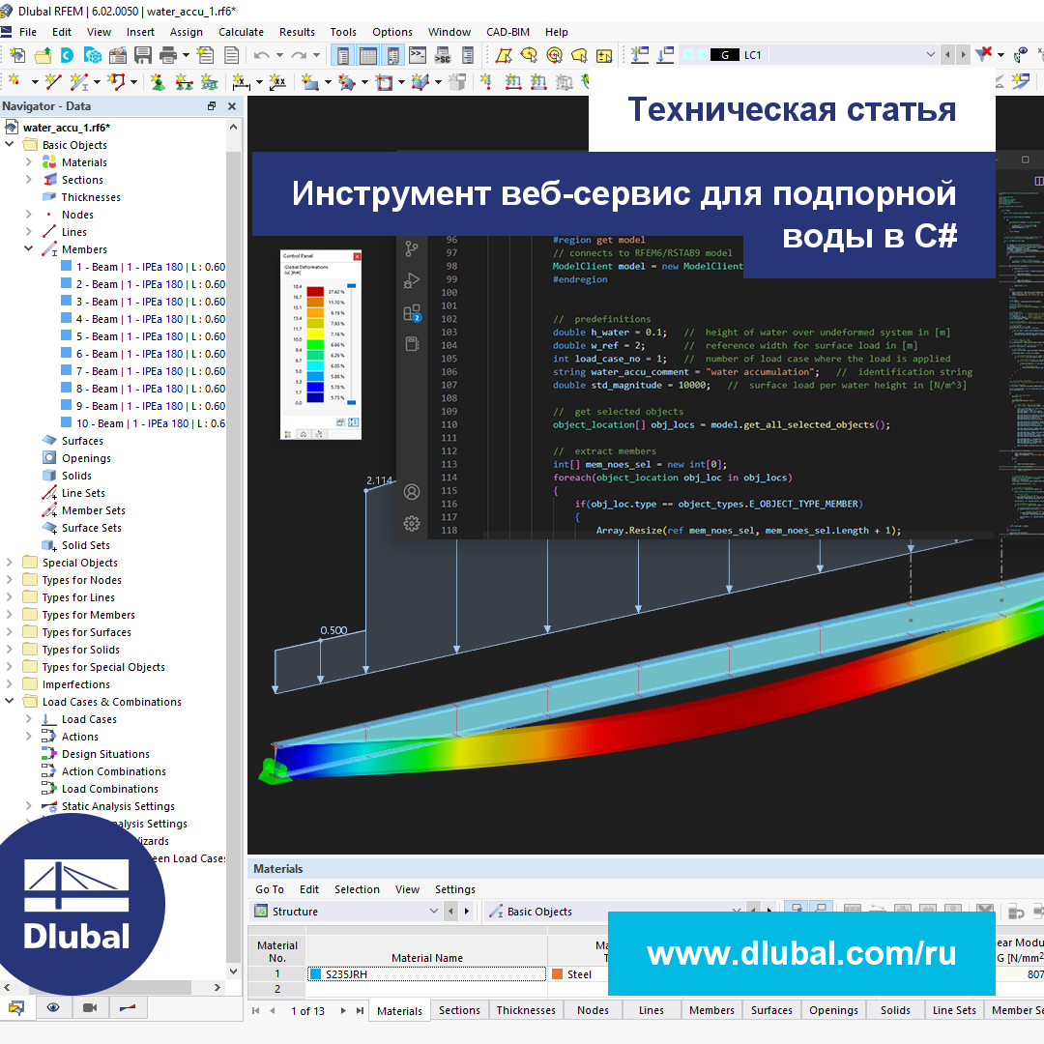Image resolution: width=1044 pixels, height=1044 pixels.
Task: Select the Open Model folder icon
Action: point(41,56)
